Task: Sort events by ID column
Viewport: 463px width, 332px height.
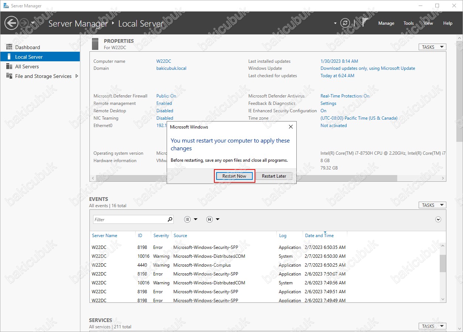Action: [140, 236]
